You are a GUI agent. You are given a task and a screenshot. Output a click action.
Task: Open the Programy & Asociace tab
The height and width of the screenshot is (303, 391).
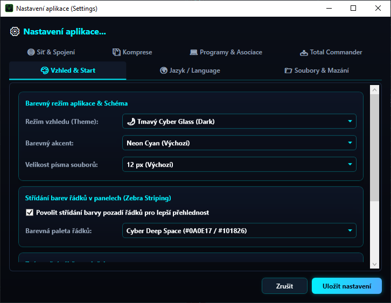pyautogui.click(x=226, y=52)
